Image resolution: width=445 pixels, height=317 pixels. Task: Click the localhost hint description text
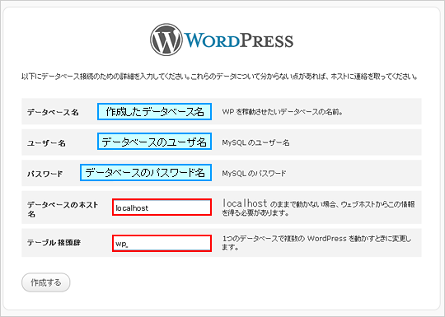pyautogui.click(x=318, y=207)
